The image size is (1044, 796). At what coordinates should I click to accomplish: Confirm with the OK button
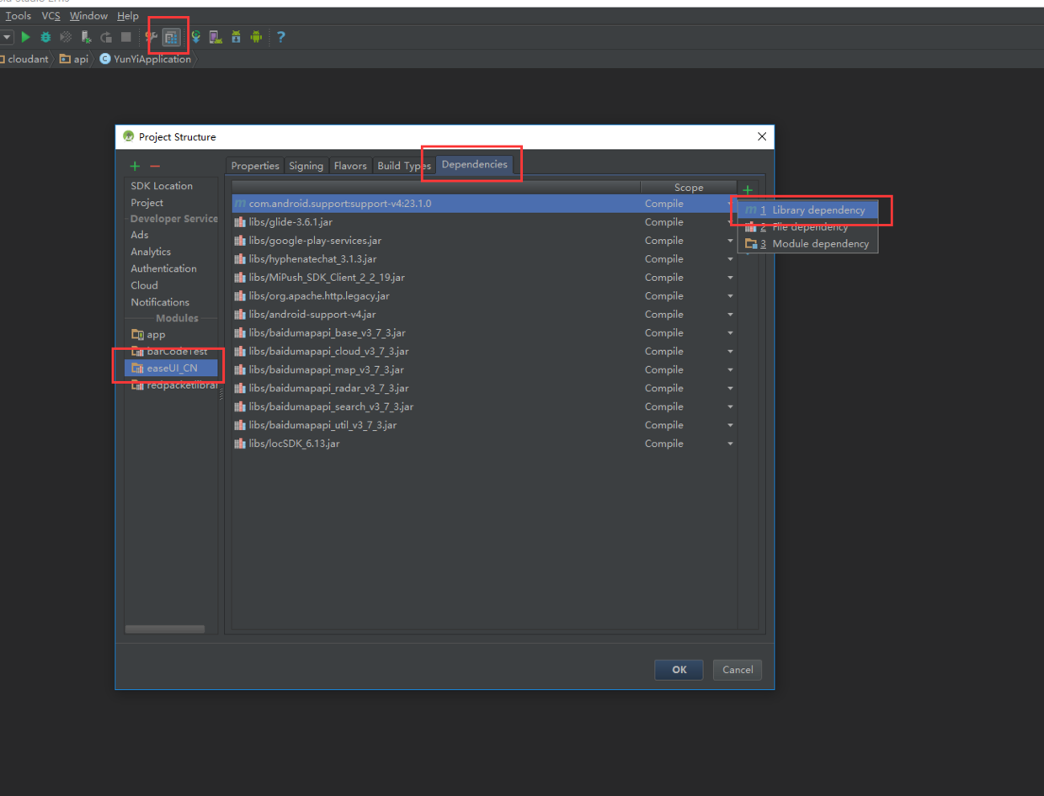click(x=679, y=670)
